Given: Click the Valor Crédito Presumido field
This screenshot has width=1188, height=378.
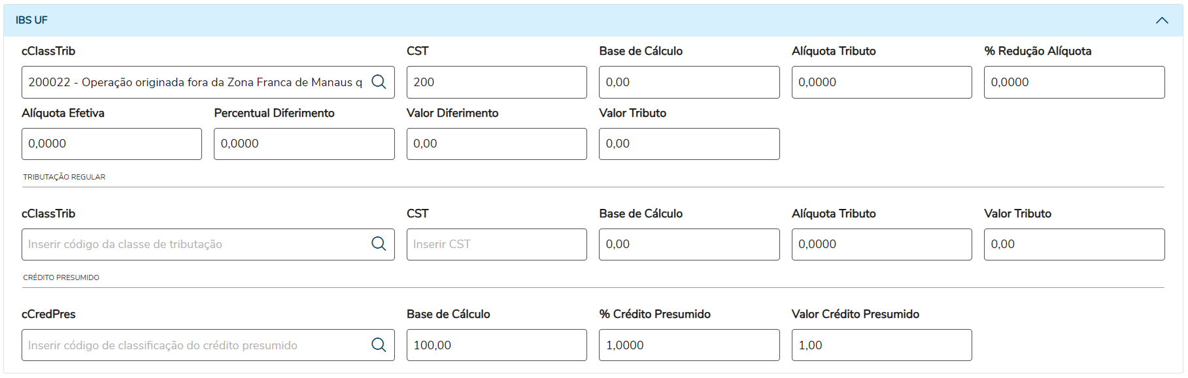Looking at the screenshot, I should (x=881, y=345).
